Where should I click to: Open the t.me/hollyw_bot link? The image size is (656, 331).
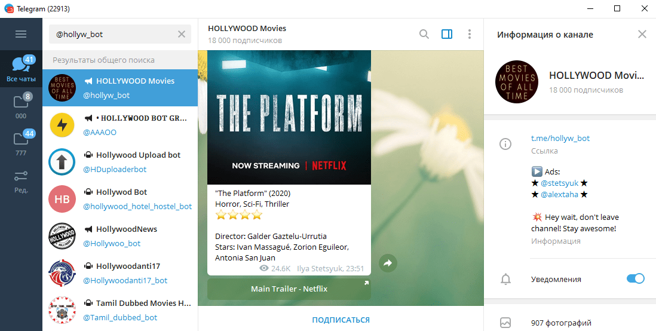(x=560, y=138)
